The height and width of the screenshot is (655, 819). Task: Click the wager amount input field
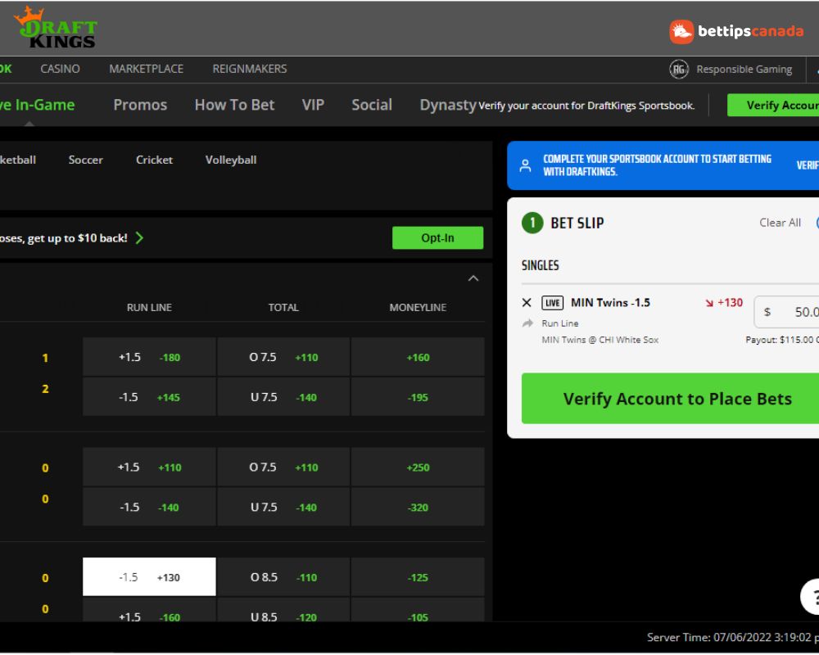(x=786, y=312)
